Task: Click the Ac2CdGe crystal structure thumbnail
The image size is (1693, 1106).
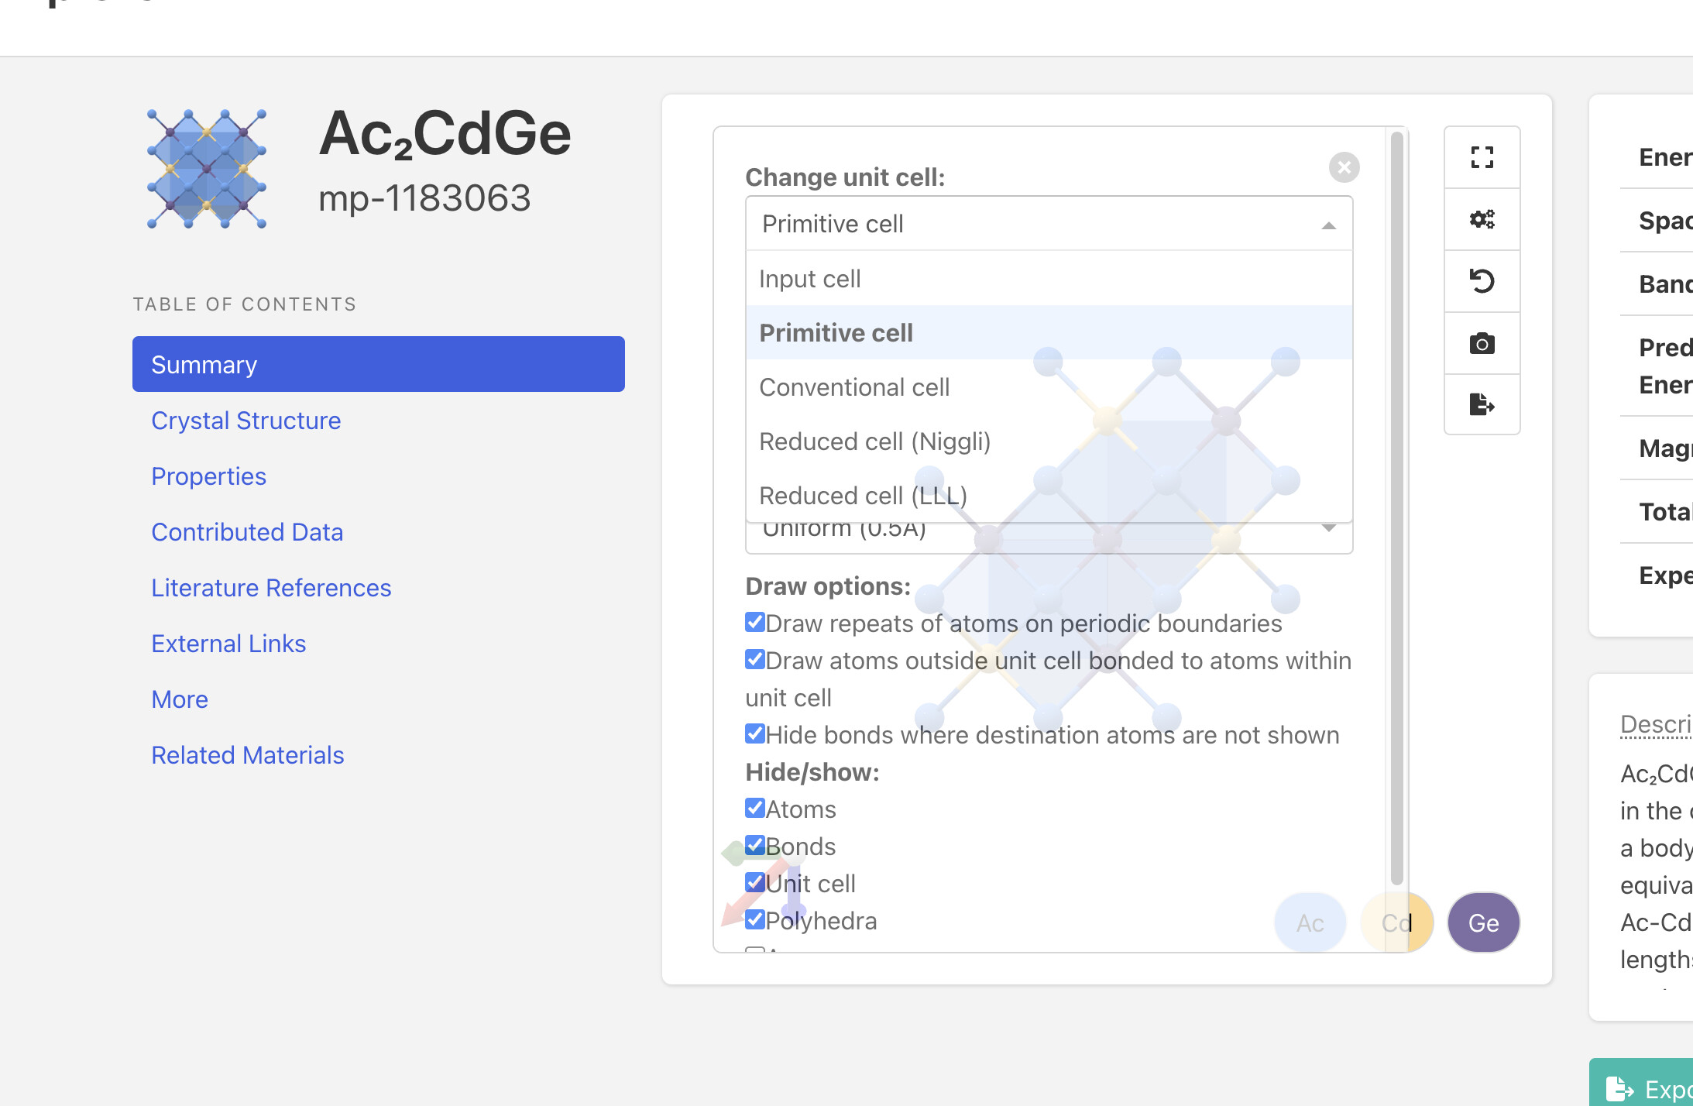Action: 207,169
